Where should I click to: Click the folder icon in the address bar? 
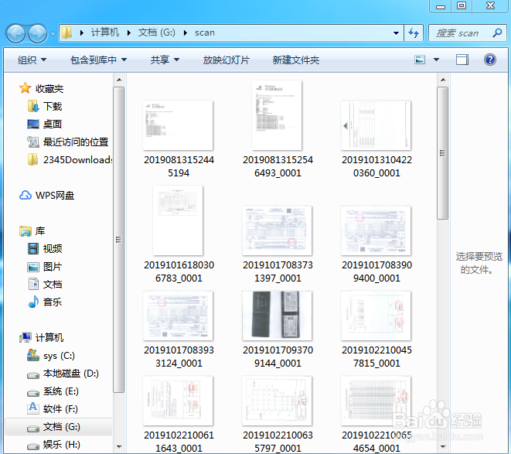66,32
